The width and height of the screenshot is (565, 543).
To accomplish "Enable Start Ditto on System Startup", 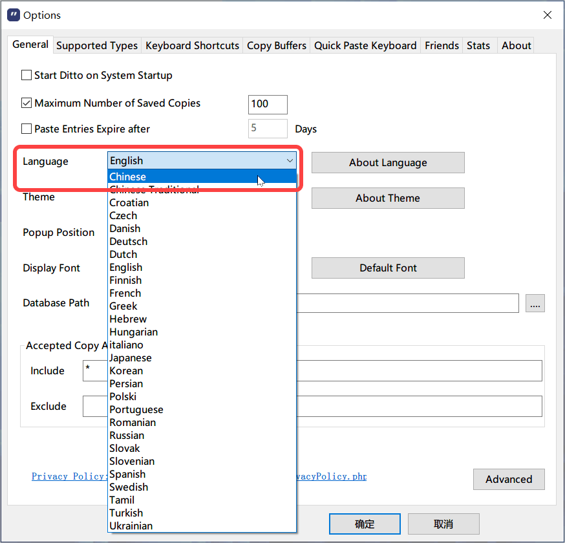I will [27, 75].
